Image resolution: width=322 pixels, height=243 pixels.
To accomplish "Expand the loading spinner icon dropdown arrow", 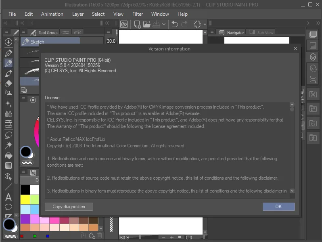I will pyautogui.click(x=205, y=24).
